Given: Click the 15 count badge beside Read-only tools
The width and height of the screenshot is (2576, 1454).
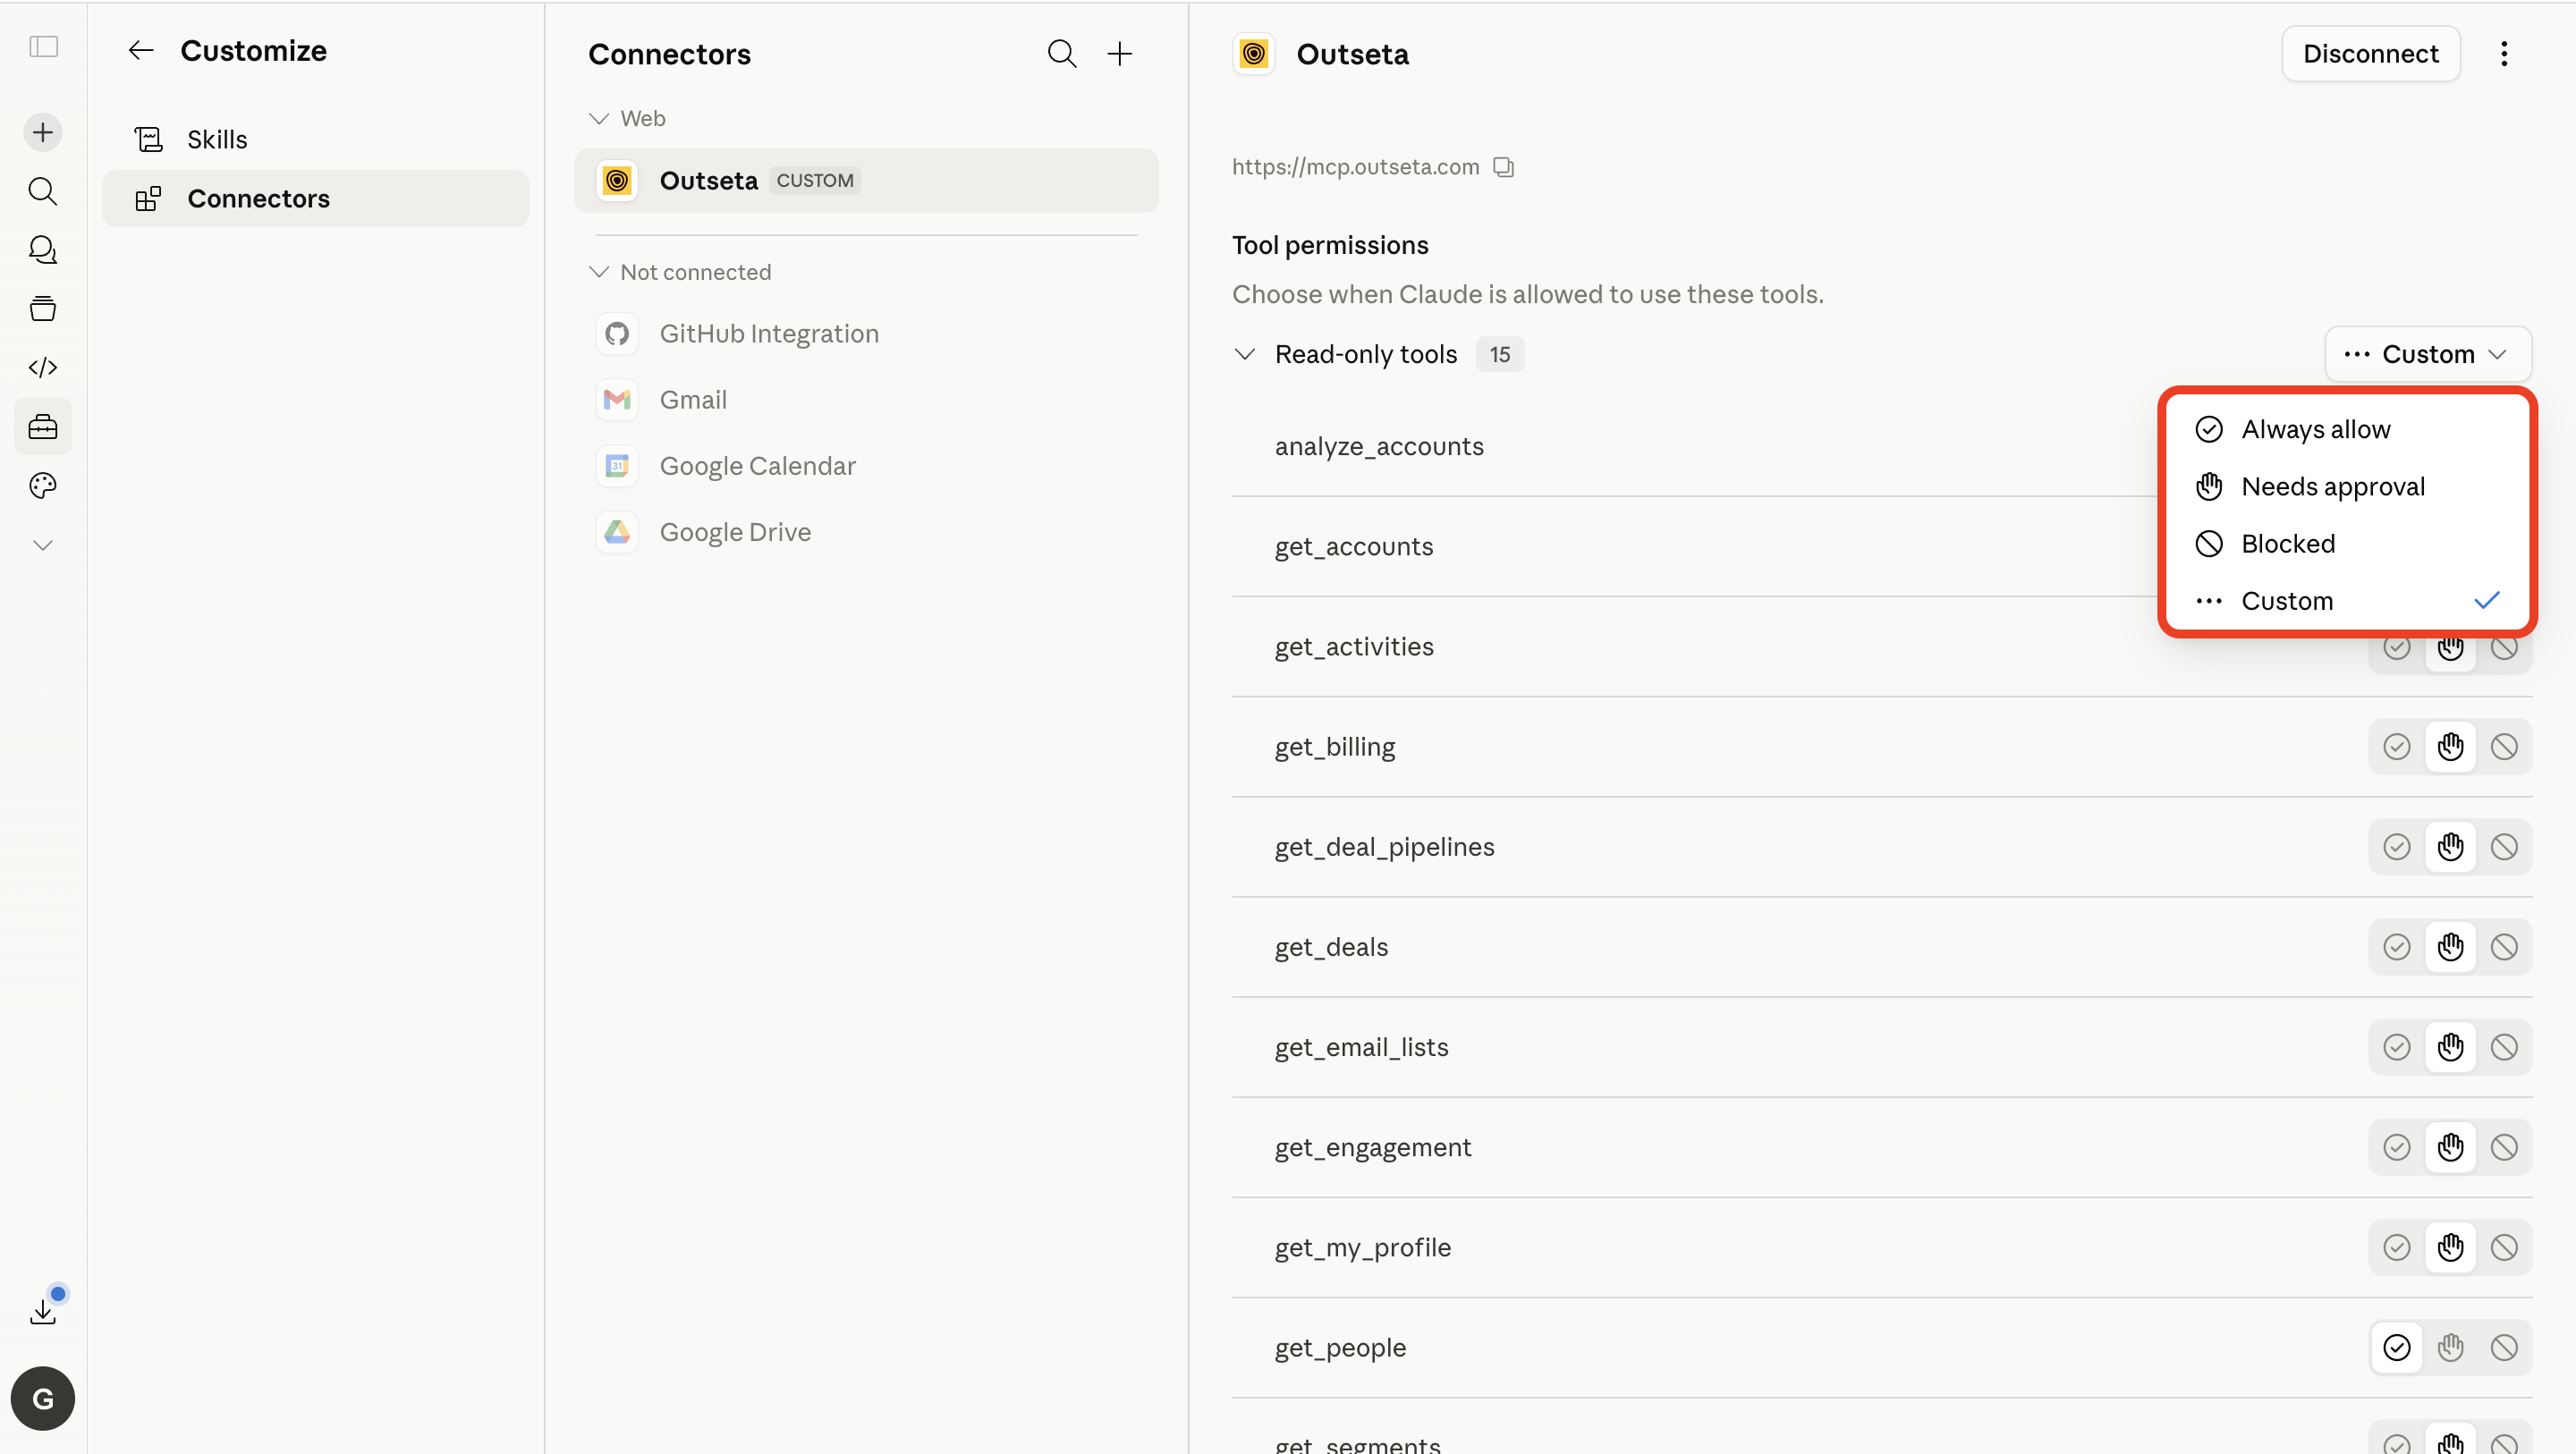Looking at the screenshot, I should click(1499, 354).
